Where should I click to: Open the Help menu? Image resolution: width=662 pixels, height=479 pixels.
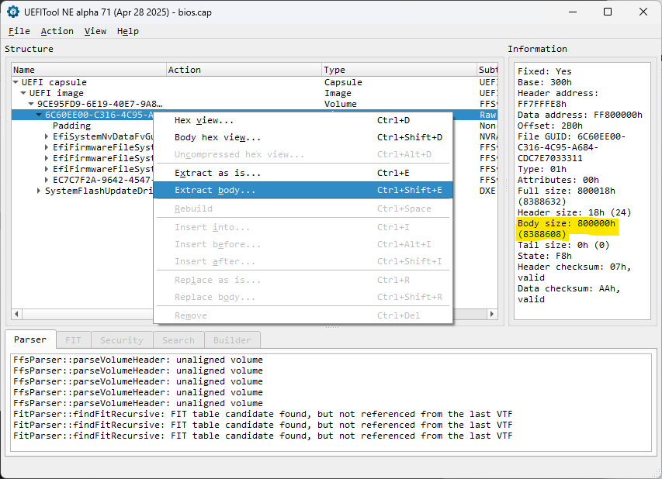(128, 31)
